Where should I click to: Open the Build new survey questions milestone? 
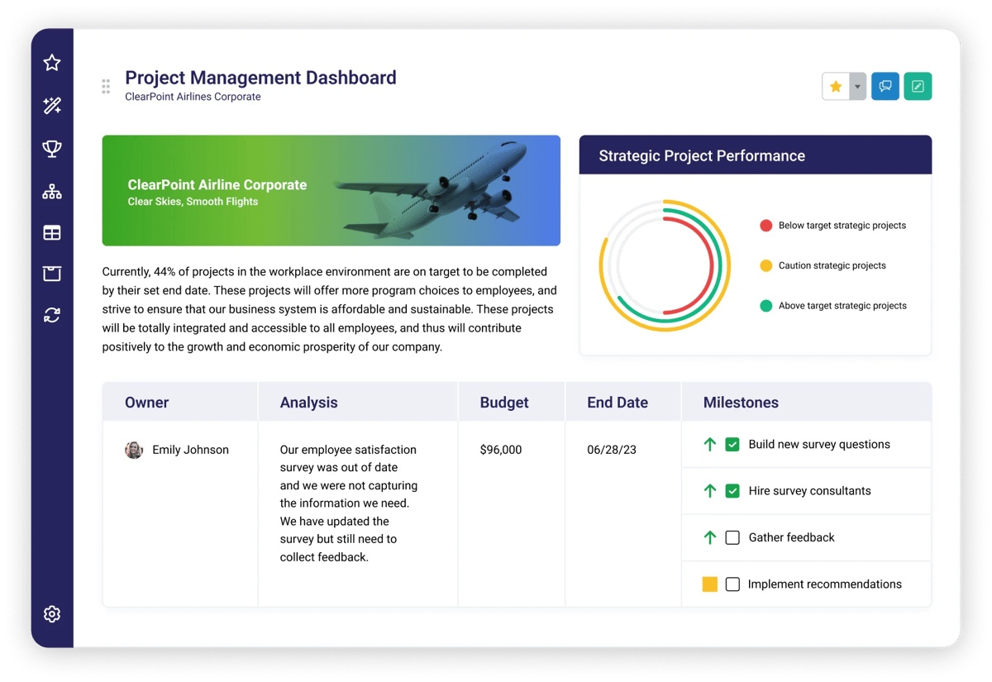pyautogui.click(x=819, y=445)
